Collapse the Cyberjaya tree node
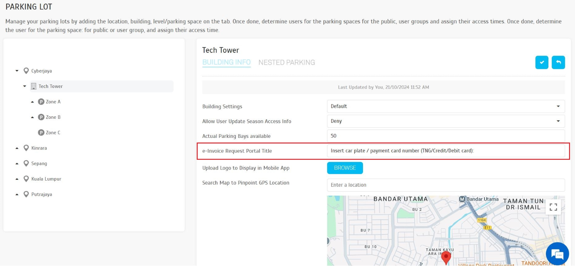This screenshot has width=575, height=266. [17, 71]
